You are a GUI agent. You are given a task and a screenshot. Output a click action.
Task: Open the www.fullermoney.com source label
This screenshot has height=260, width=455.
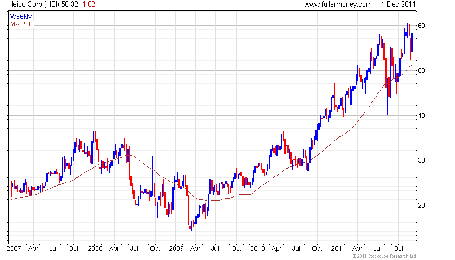[338, 4]
